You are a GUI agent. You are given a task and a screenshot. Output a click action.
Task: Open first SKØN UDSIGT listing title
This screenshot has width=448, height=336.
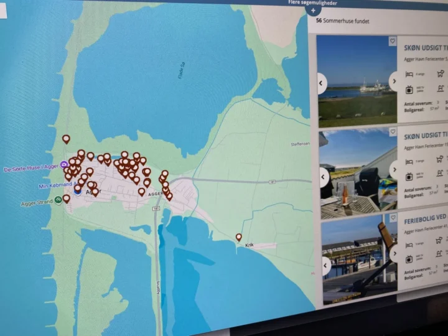(x=426, y=48)
